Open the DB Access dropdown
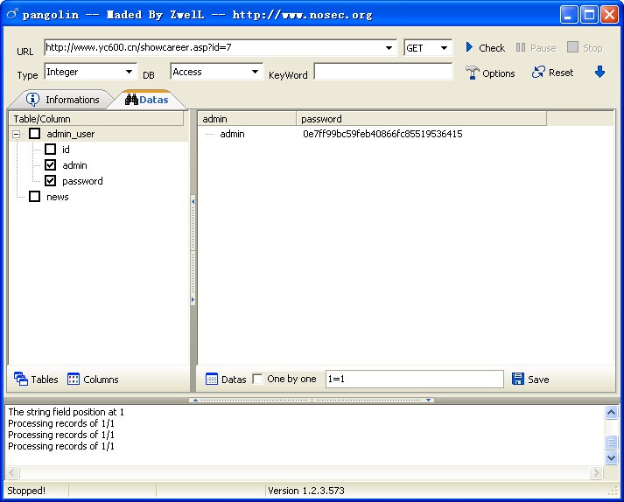This screenshot has width=624, height=502. click(x=255, y=72)
